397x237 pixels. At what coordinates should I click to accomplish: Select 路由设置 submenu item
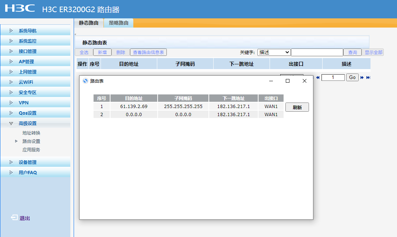(31, 141)
